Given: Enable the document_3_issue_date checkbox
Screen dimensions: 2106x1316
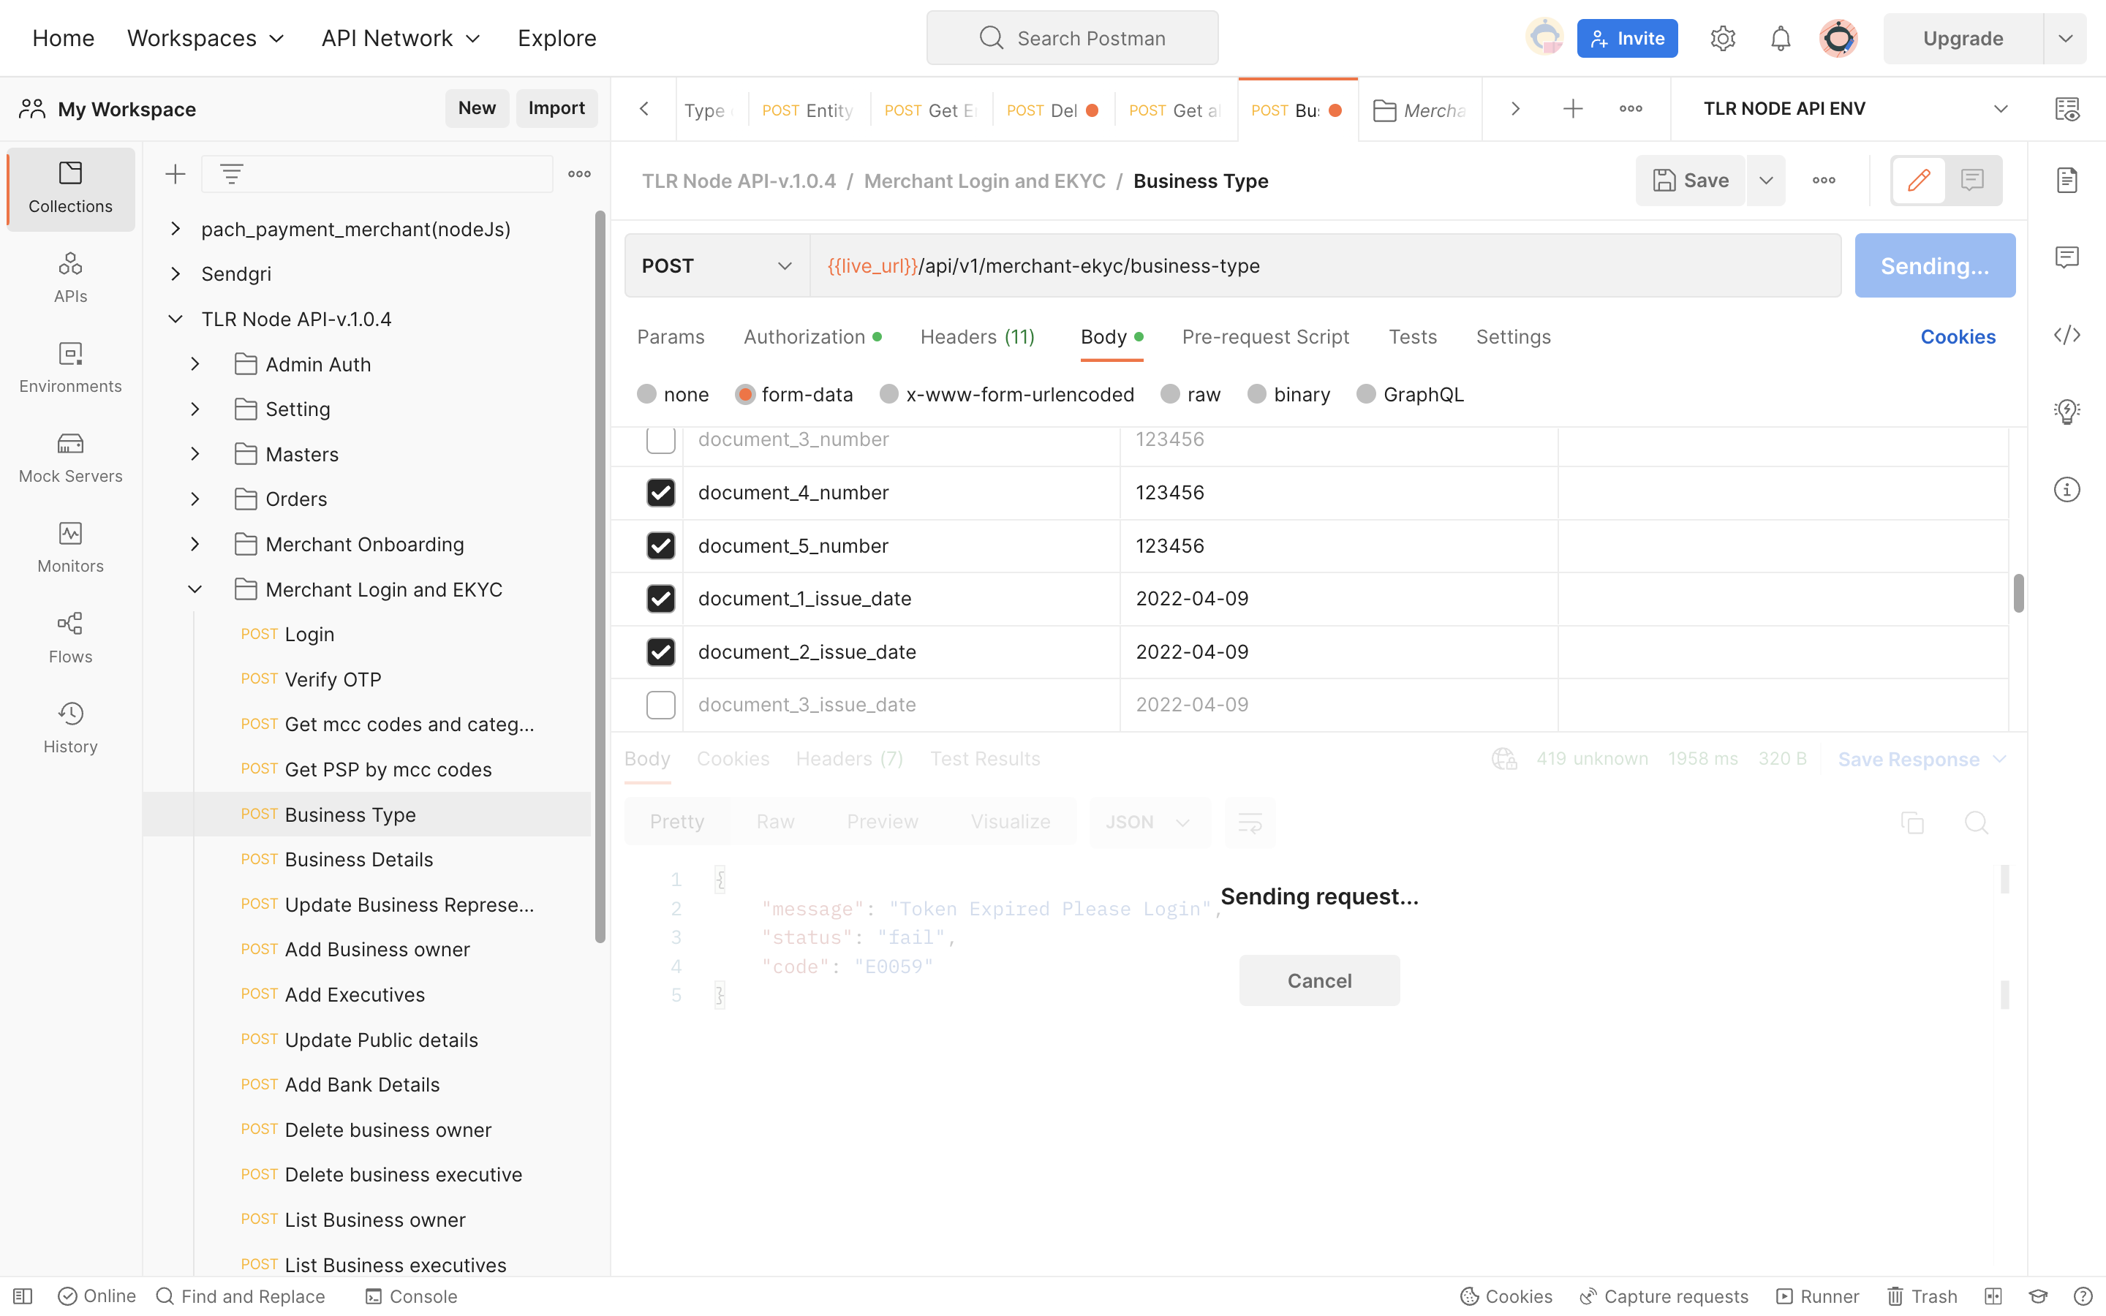Looking at the screenshot, I should [660, 705].
